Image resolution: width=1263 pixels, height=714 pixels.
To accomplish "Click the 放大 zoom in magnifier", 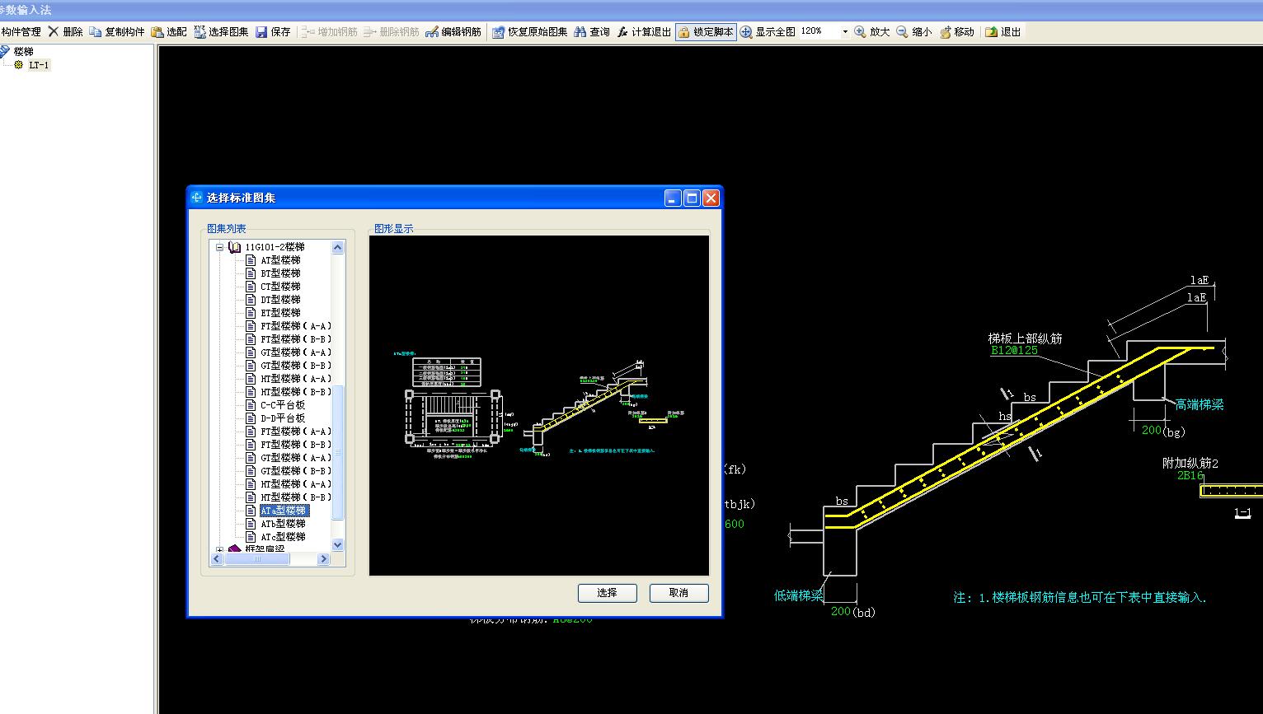I will point(860,31).
